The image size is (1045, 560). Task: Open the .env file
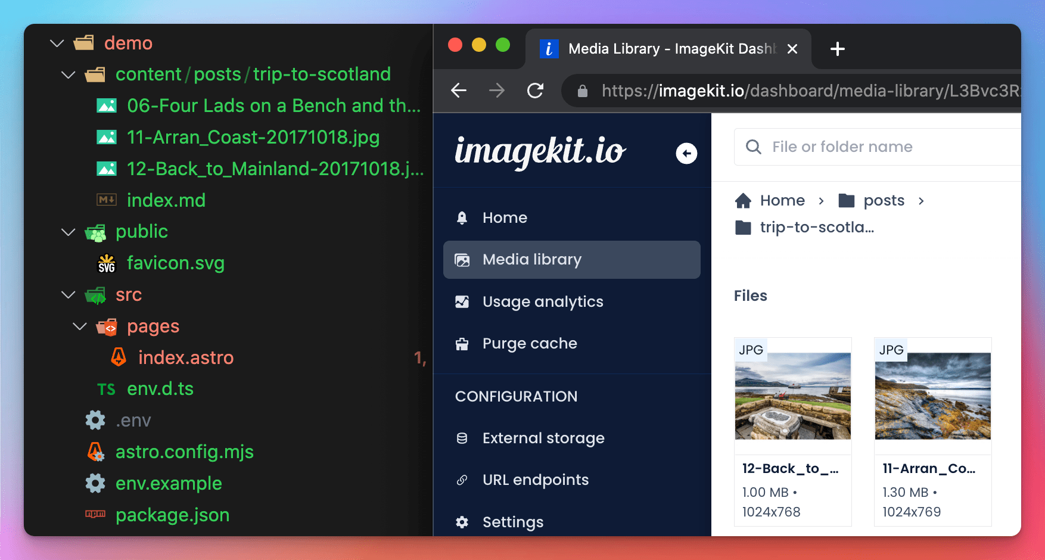133,421
